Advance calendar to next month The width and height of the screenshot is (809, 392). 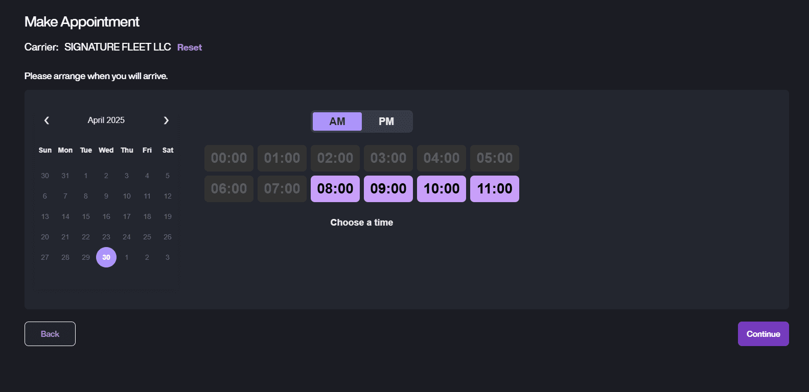(166, 120)
